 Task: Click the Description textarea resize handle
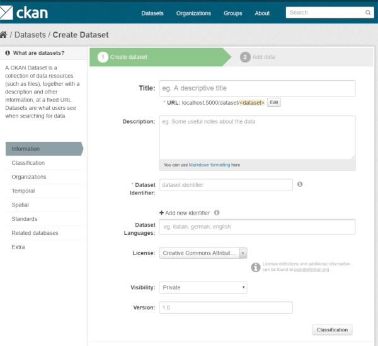click(353, 157)
